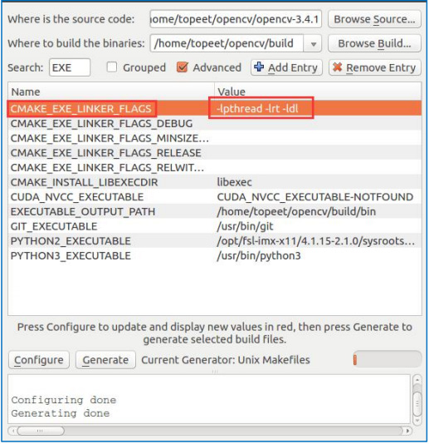Select the CMAKE_EXE_LINKER_FLAGS_DEBUG row
Image resolution: width=429 pixels, height=444 pixels.
pyautogui.click(x=215, y=123)
